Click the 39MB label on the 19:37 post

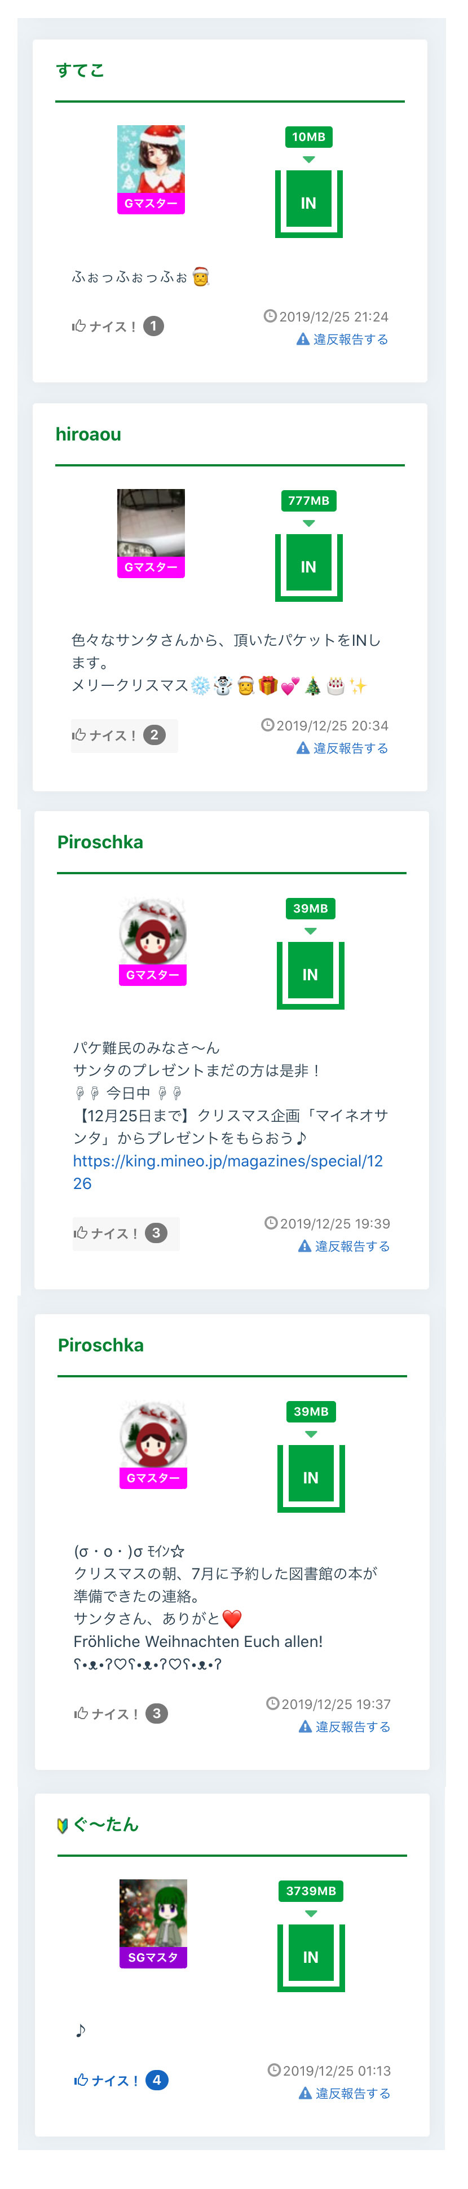pos(311,1412)
